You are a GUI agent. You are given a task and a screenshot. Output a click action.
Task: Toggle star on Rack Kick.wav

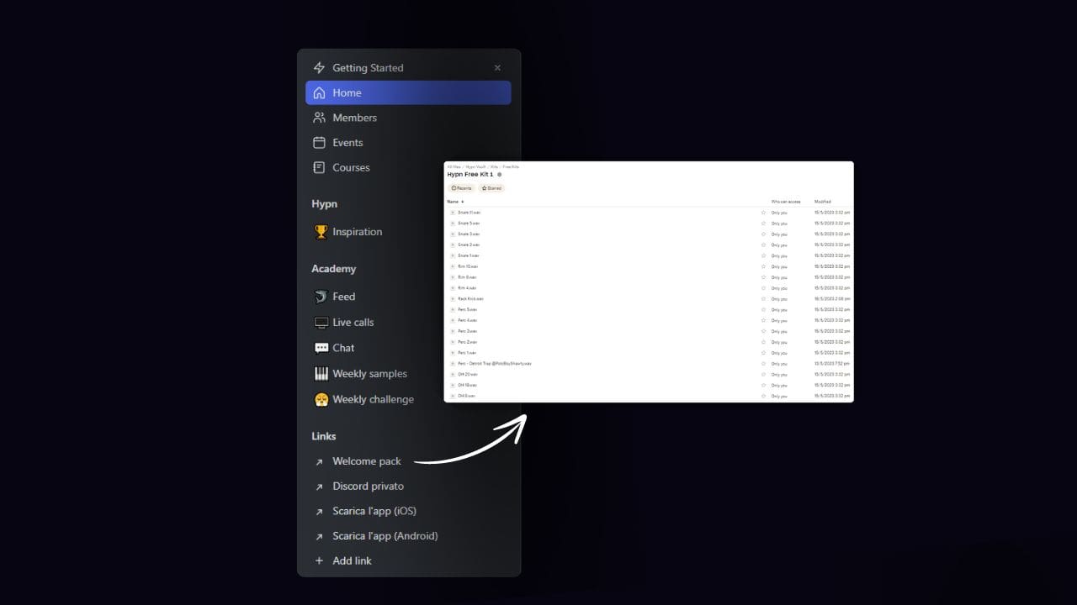pos(763,299)
